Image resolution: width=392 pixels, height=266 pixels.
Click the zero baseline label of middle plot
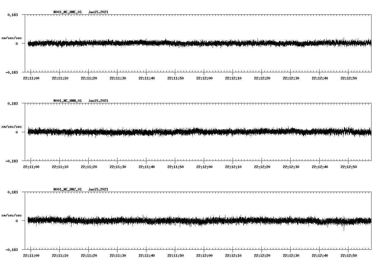[17, 132]
